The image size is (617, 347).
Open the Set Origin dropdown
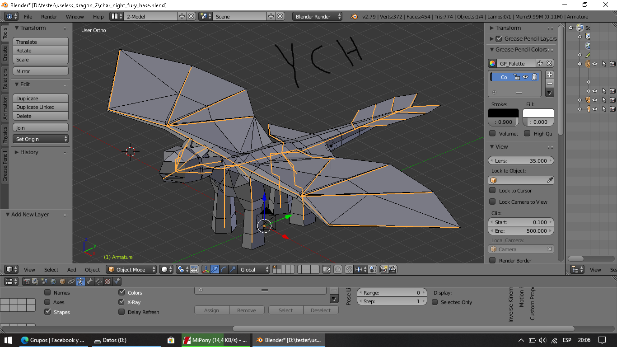pos(41,139)
